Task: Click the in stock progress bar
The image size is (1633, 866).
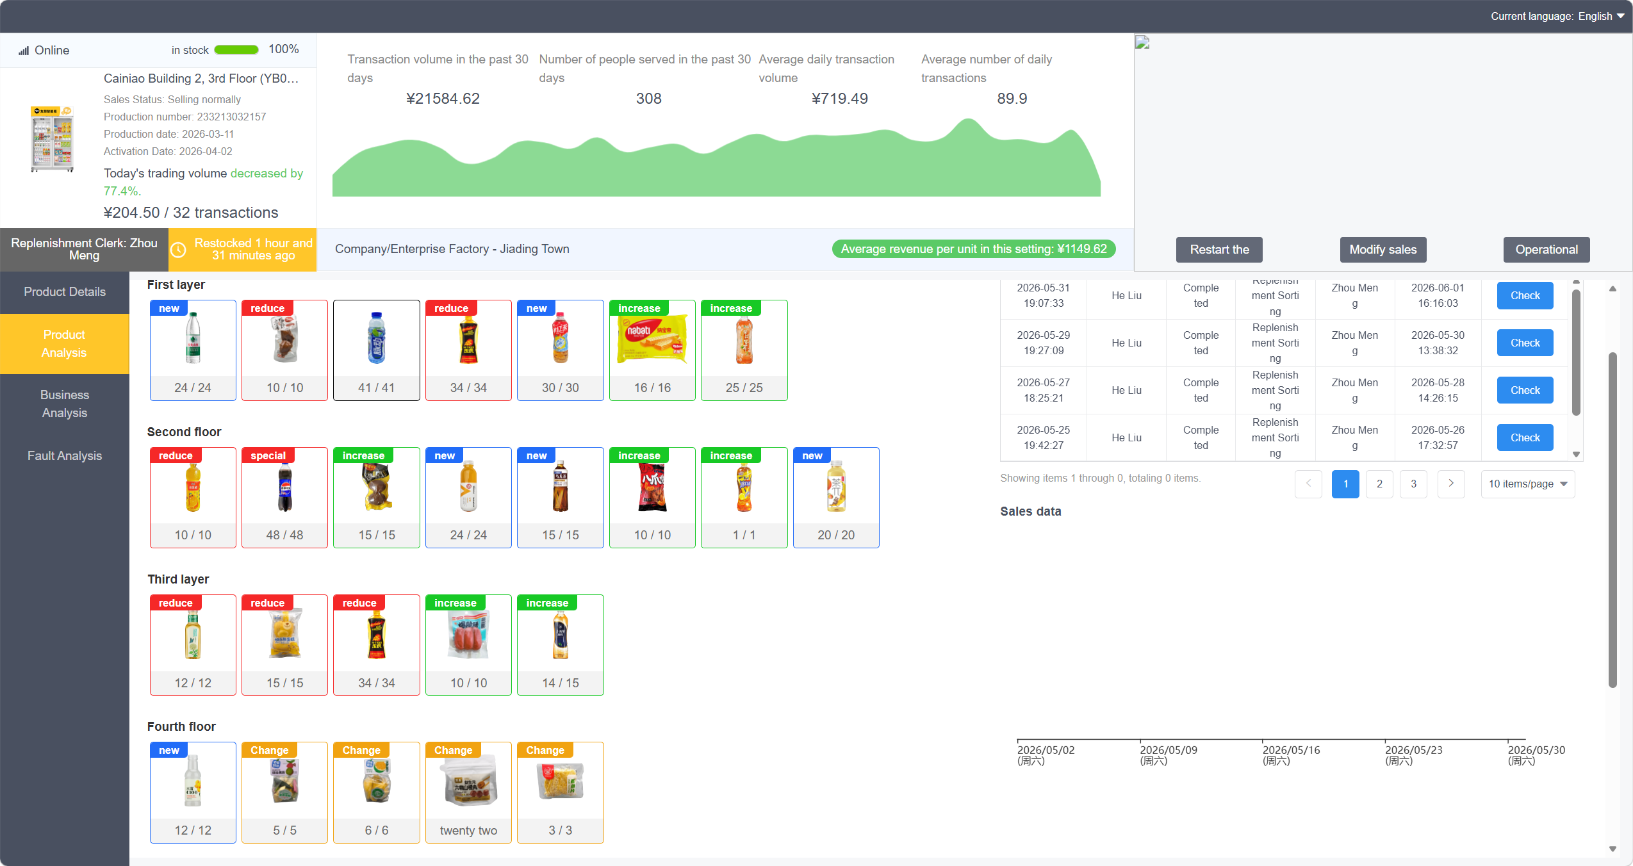Action: [236, 50]
